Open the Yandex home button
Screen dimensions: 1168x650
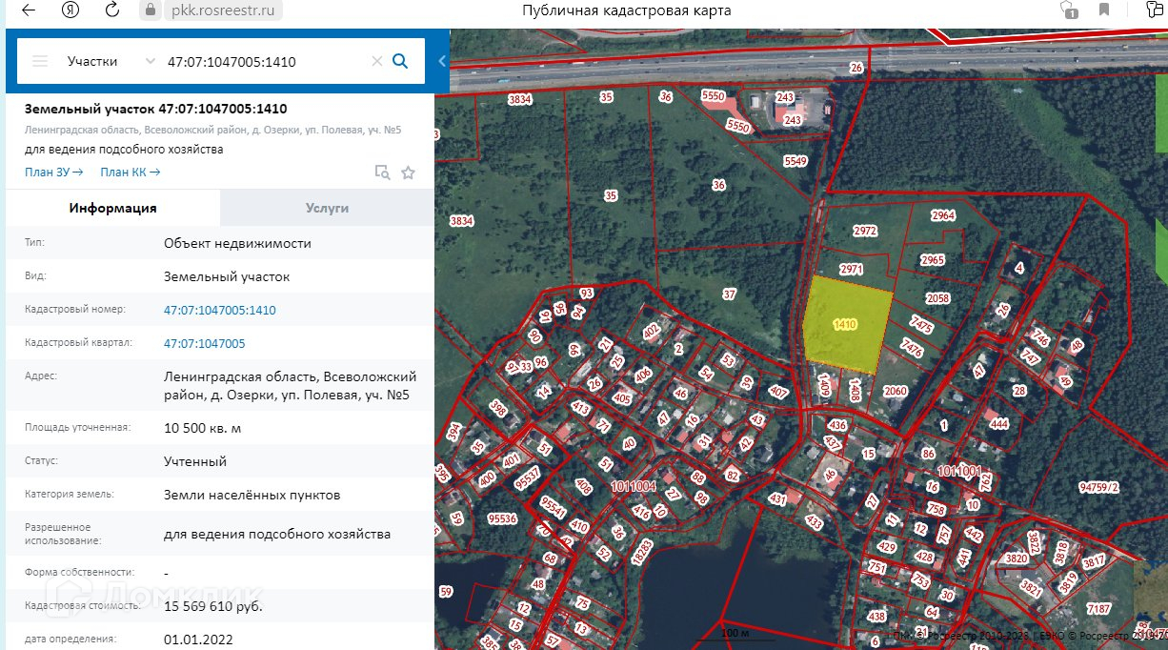click(x=70, y=10)
